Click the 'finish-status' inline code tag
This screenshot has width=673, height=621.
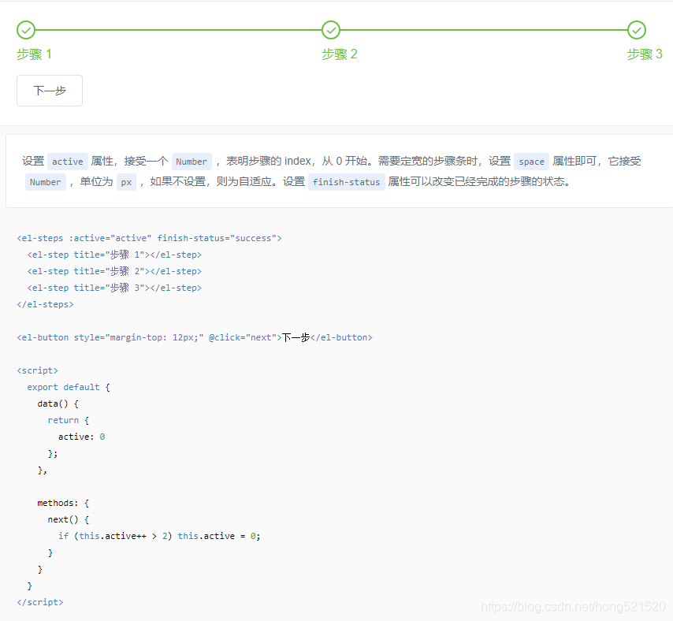347,182
